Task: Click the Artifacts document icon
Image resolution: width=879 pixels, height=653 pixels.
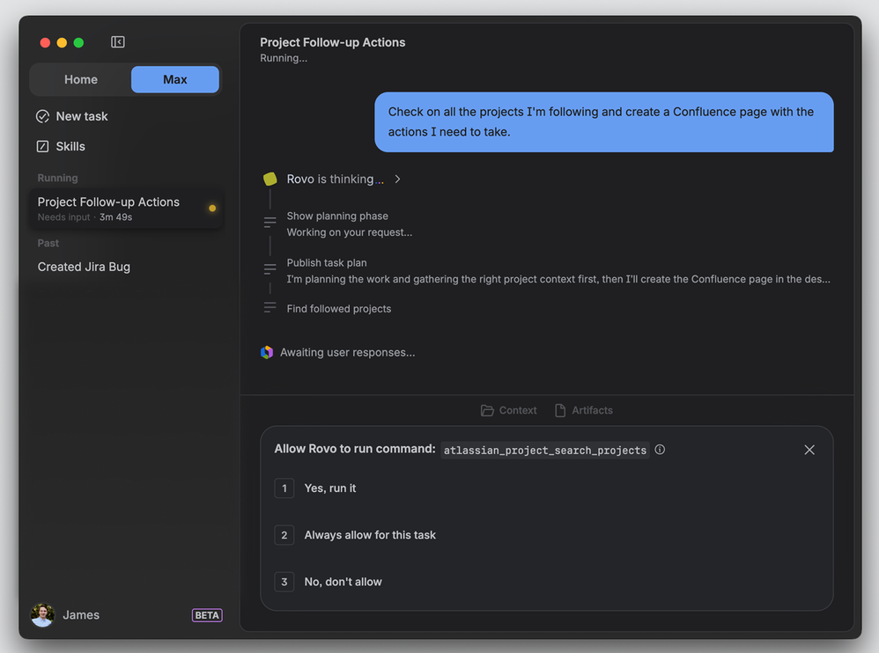Action: point(560,410)
